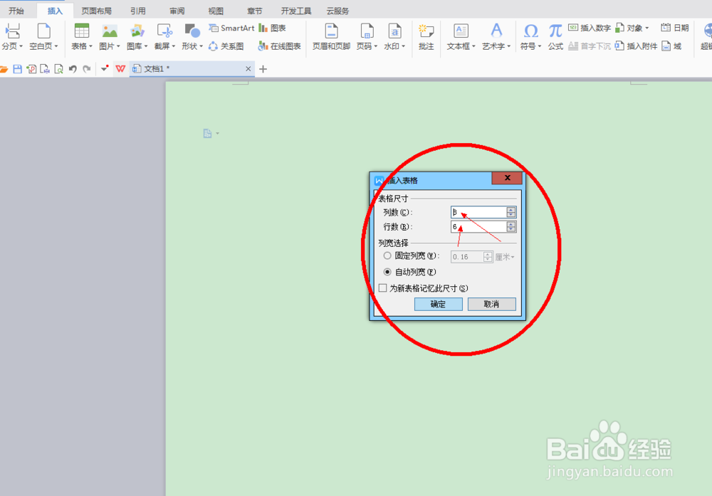
Task: Switch to the 开始 tab
Action: (16, 11)
